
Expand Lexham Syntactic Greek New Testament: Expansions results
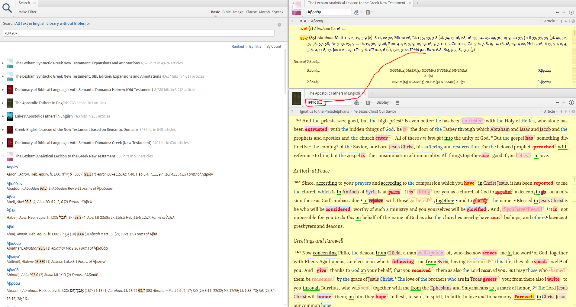point(3,63)
